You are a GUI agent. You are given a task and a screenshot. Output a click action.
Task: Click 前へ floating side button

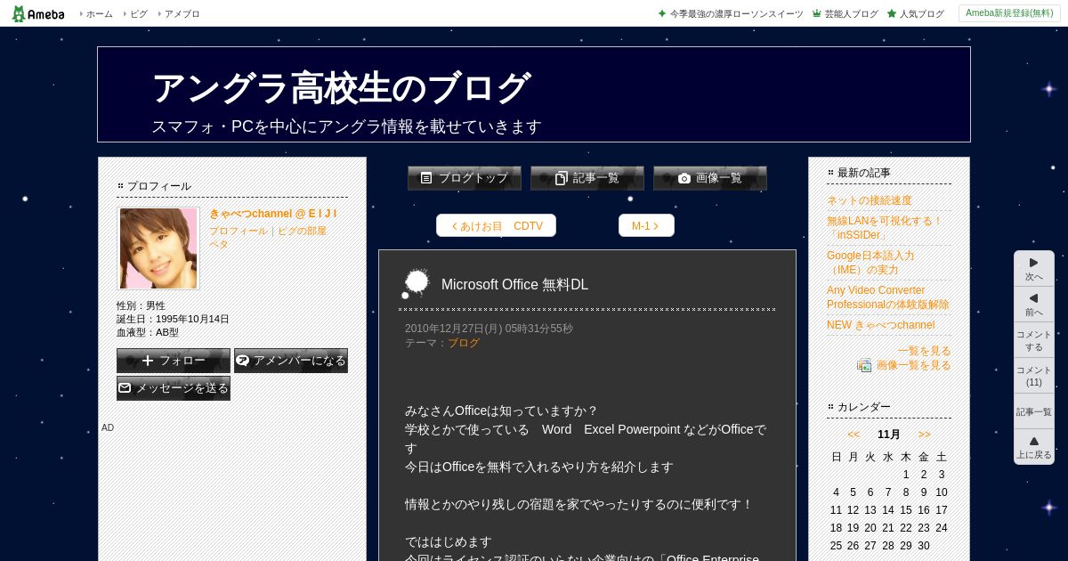point(1034,305)
